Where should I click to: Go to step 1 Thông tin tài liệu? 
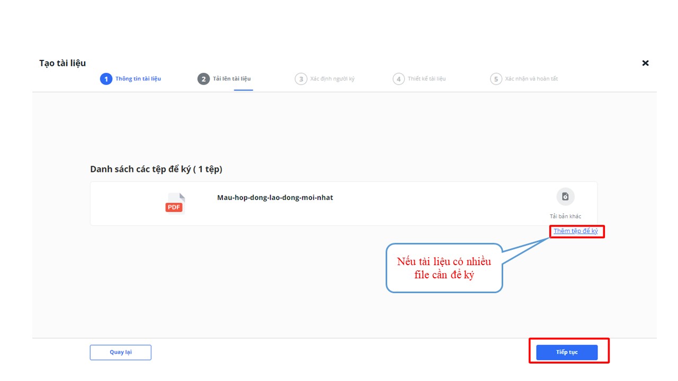tap(130, 79)
